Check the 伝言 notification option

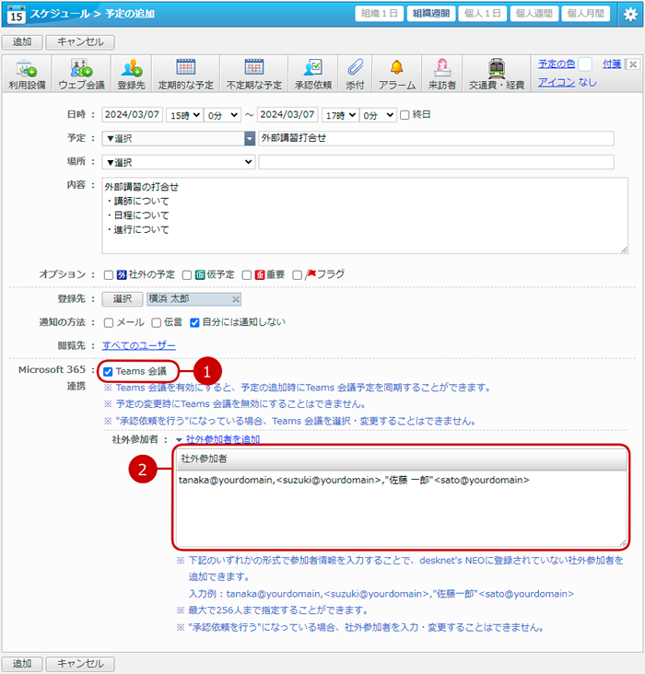[x=157, y=323]
